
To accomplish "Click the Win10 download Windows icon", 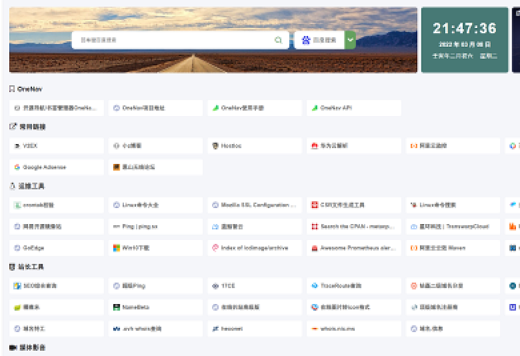I will pyautogui.click(x=116, y=248).
